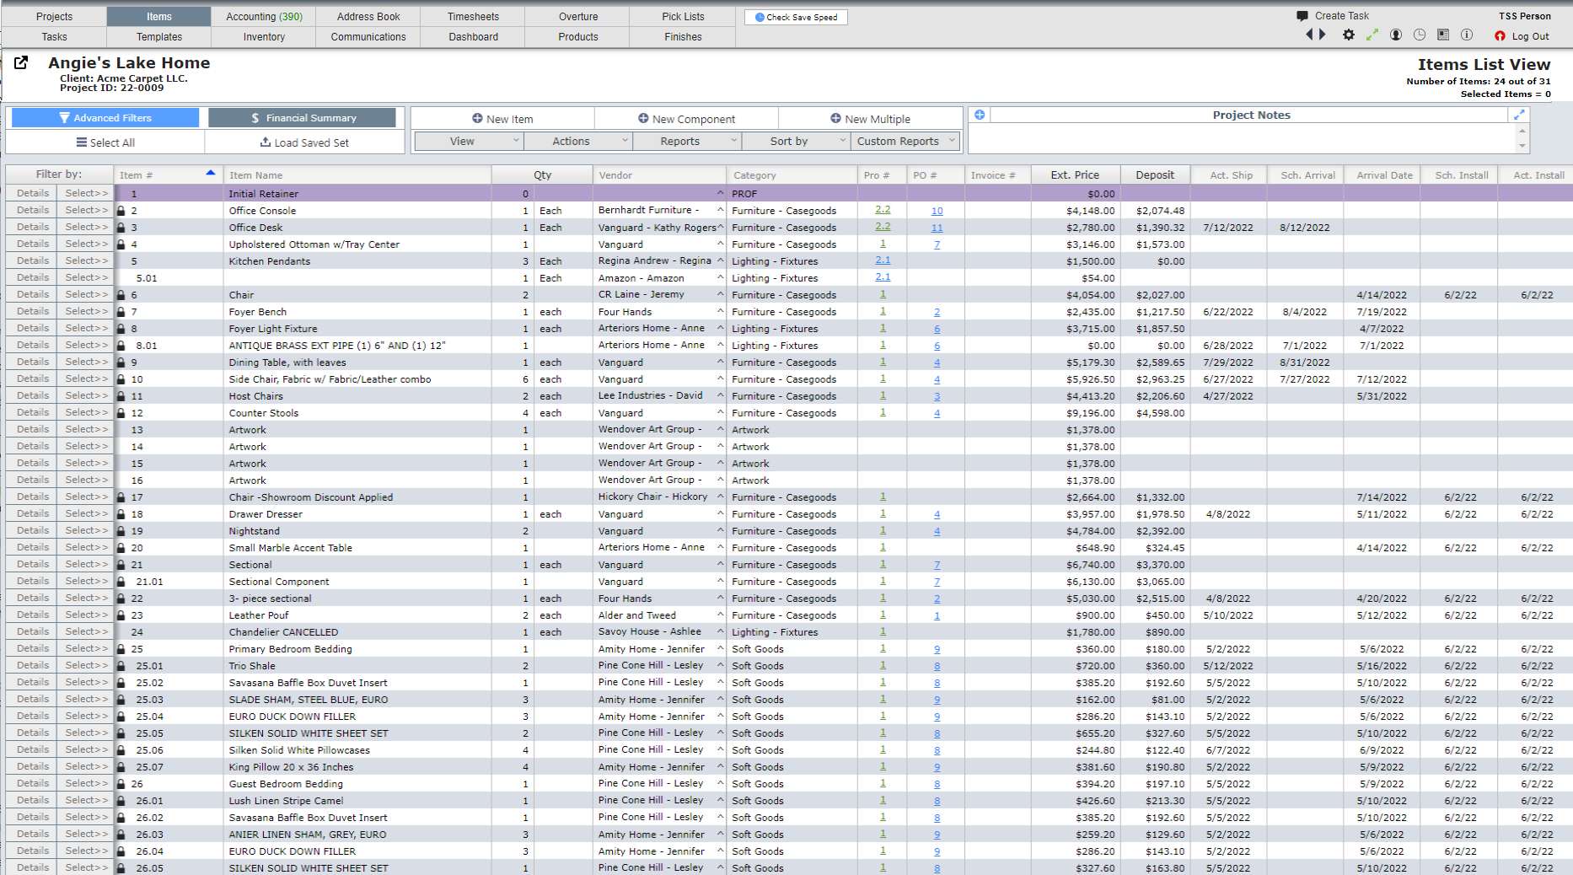Viewport: 1573px width, 875px height.
Task: Click the lock icon on item 26.03 row
Action: [121, 835]
